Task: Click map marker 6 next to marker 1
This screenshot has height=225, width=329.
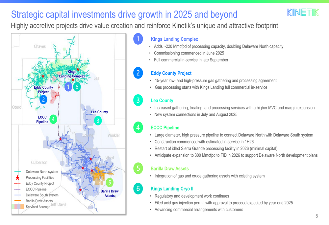Action: coord(77,87)
